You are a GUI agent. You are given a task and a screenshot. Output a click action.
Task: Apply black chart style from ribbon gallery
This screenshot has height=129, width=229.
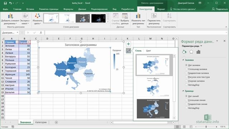[98, 18]
